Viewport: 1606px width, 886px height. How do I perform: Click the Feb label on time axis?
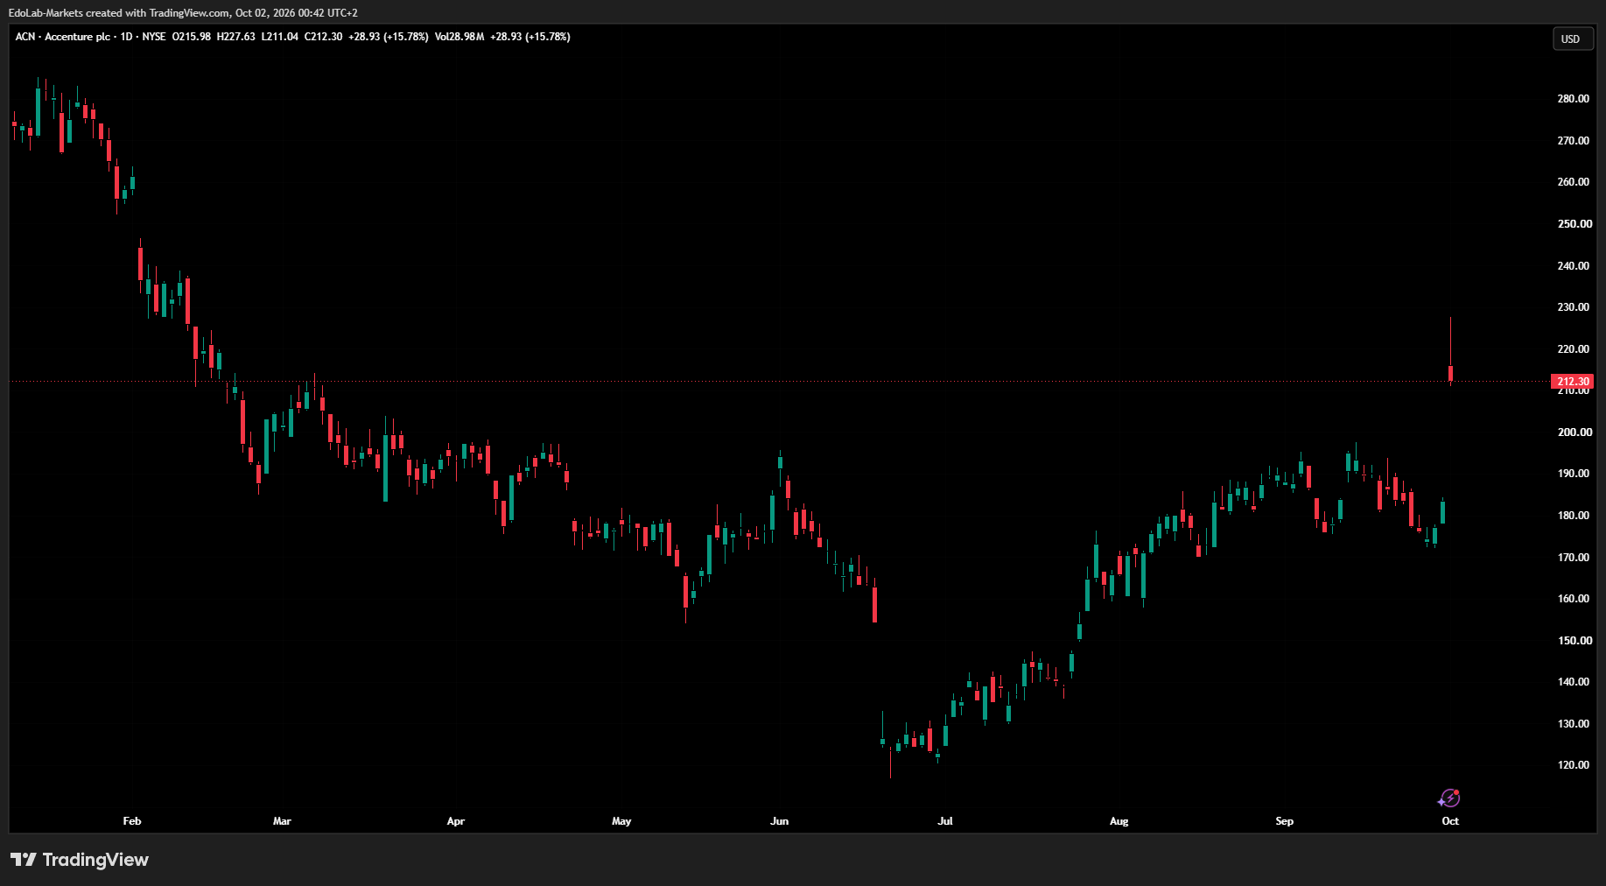click(132, 821)
